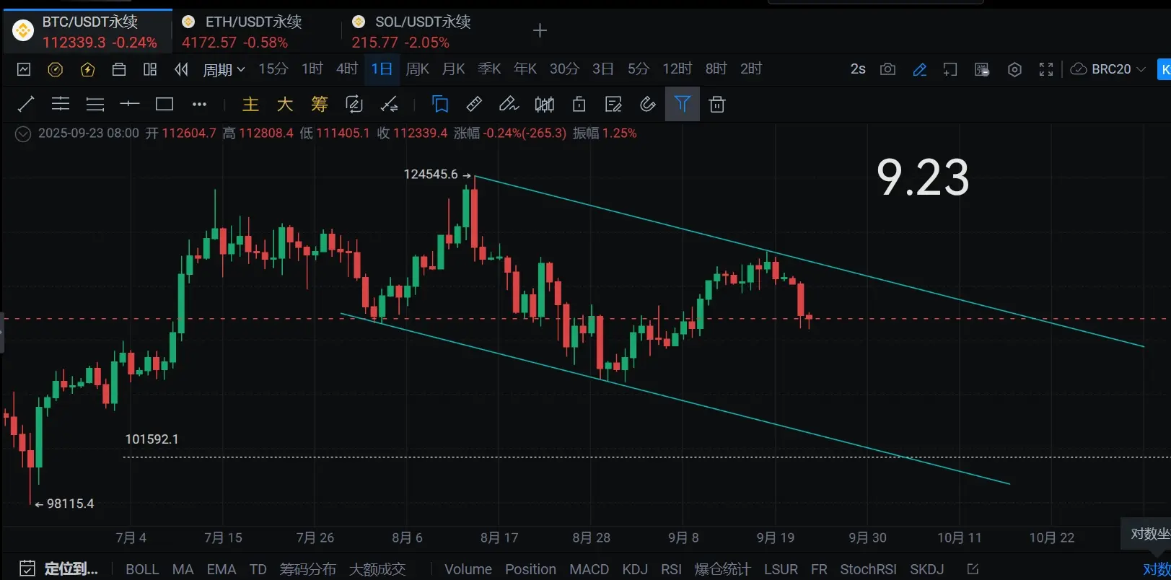Click the add-window square icon
1171x580 pixels.
(x=950, y=69)
